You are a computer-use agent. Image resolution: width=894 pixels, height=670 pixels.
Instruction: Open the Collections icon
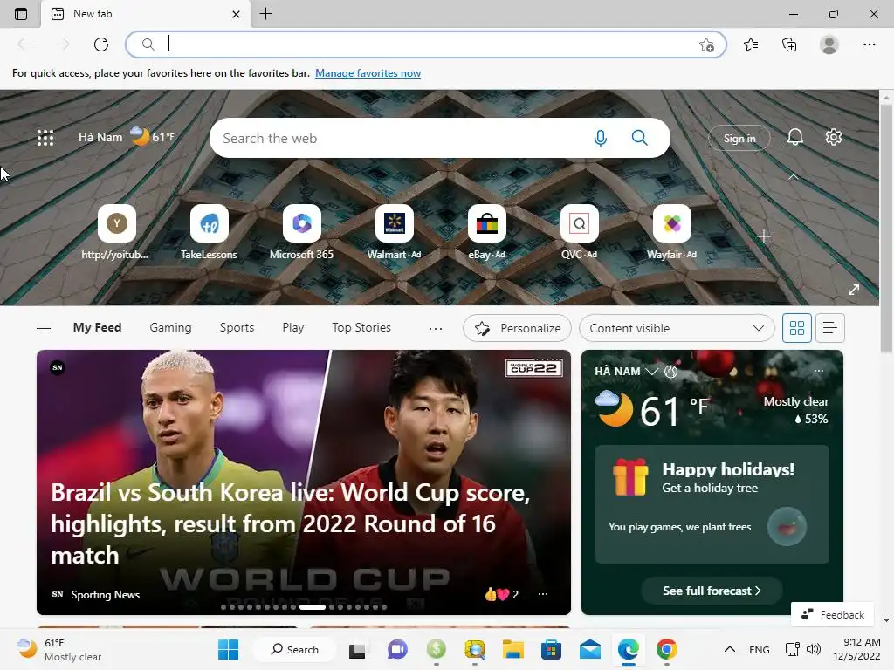(789, 44)
